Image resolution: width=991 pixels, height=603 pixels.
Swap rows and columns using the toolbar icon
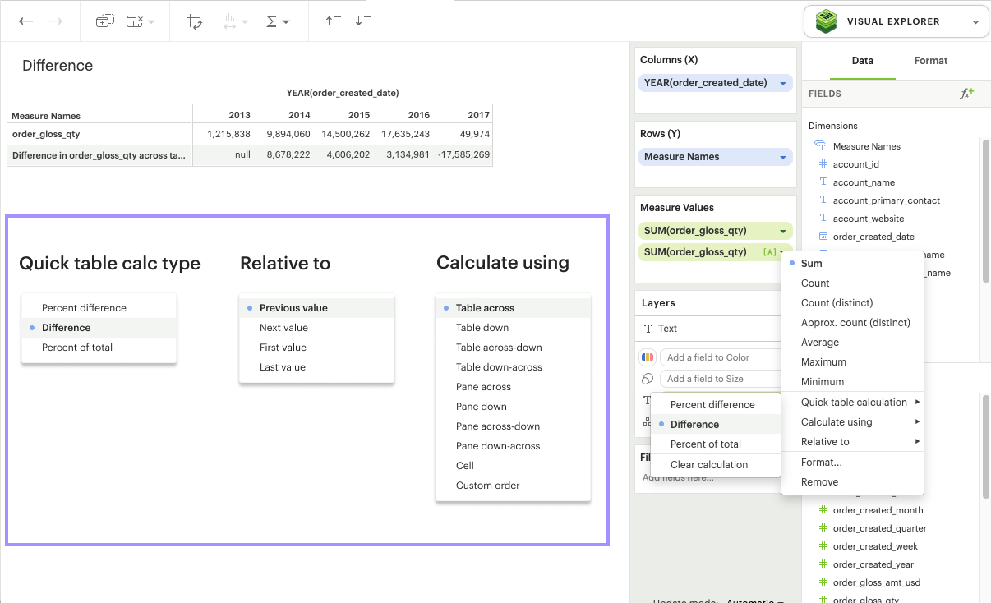(195, 21)
